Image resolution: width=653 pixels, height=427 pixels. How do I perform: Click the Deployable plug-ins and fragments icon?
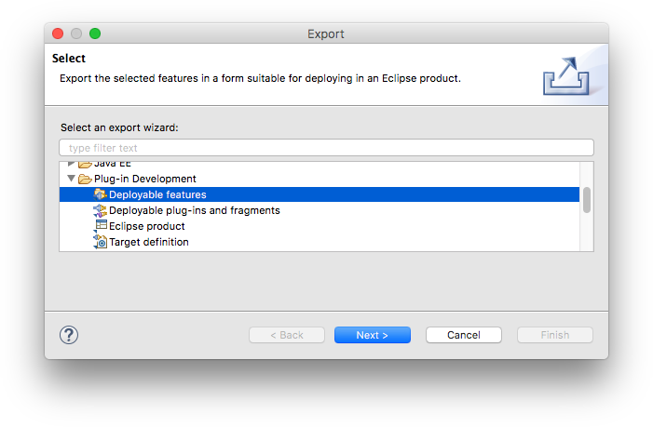pos(100,210)
